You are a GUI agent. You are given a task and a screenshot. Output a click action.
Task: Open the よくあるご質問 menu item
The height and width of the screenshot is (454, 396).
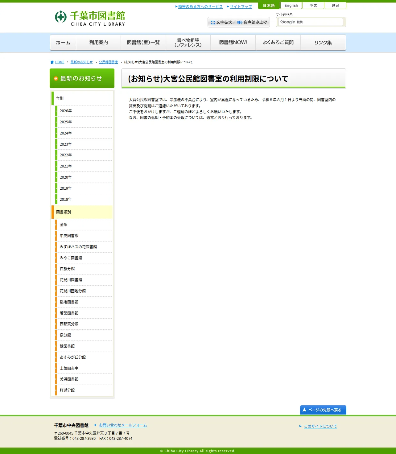click(278, 43)
